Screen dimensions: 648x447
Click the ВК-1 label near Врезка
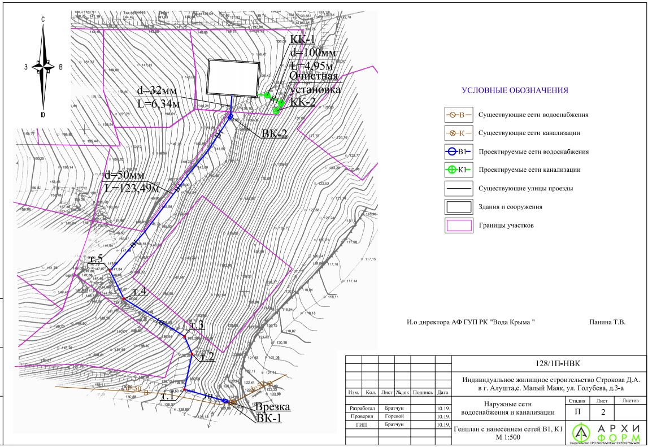pyautogui.click(x=272, y=419)
